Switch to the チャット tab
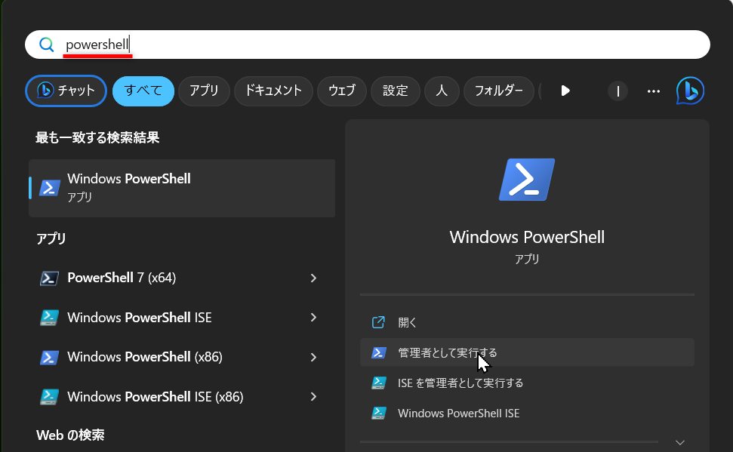 pyautogui.click(x=66, y=91)
